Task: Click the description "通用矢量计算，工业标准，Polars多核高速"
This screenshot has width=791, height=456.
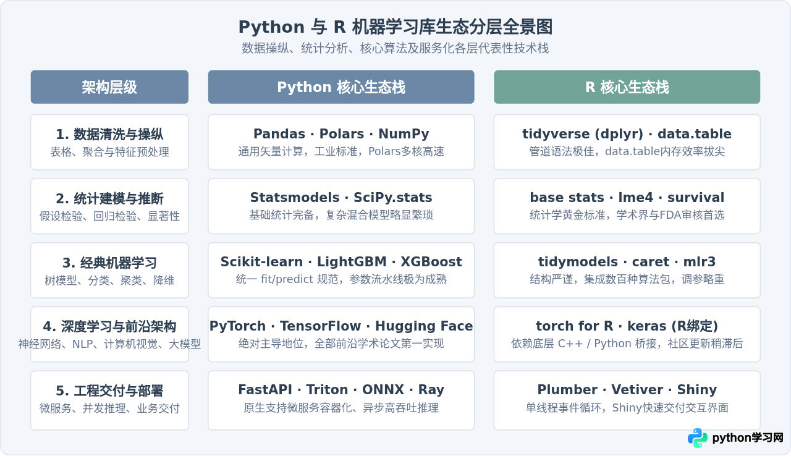Action: [341, 151]
